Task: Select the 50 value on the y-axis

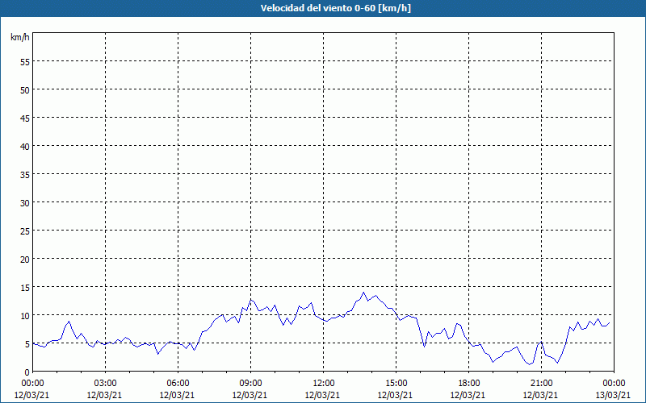Action: point(24,90)
